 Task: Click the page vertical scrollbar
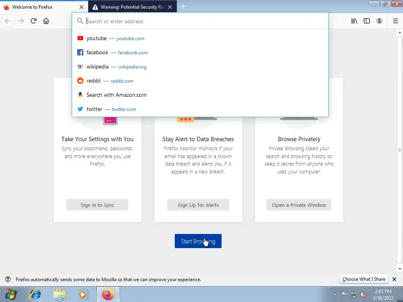coord(400,150)
